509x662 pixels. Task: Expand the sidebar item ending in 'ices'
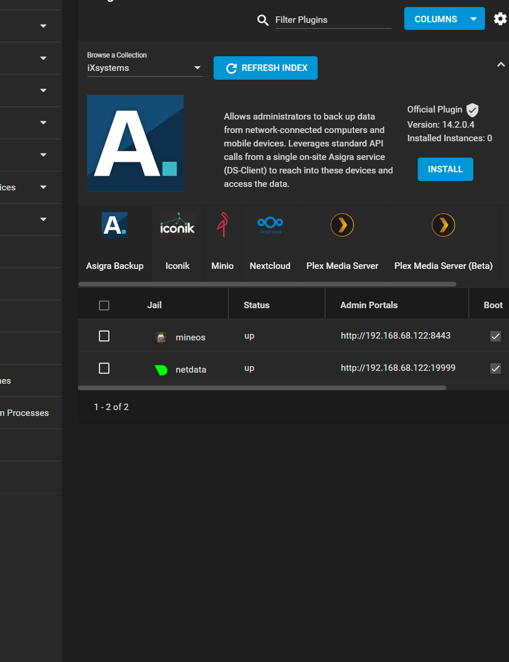(30, 187)
